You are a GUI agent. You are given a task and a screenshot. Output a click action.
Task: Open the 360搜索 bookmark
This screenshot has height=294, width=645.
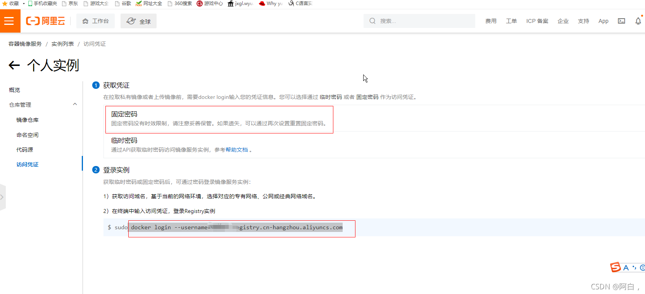(180, 3)
